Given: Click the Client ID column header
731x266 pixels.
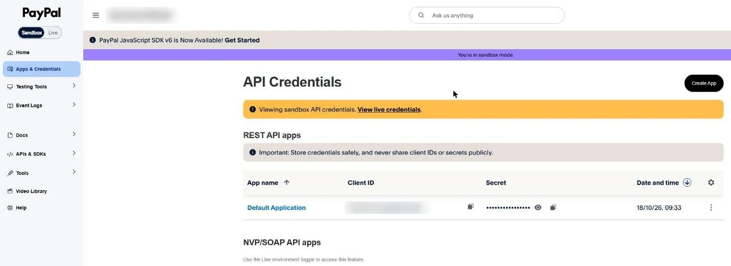Looking at the screenshot, I should pos(361,183).
